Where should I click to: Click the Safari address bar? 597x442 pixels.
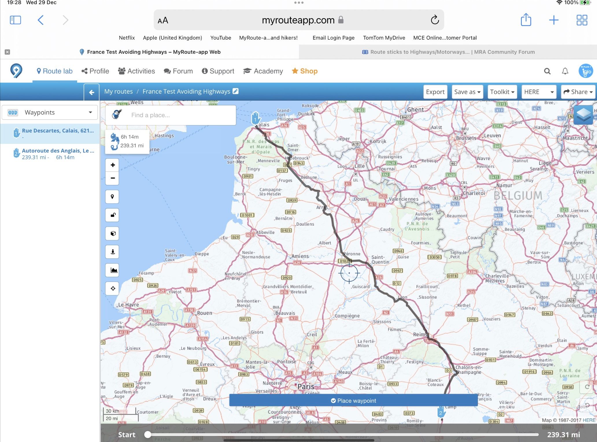[x=299, y=20]
